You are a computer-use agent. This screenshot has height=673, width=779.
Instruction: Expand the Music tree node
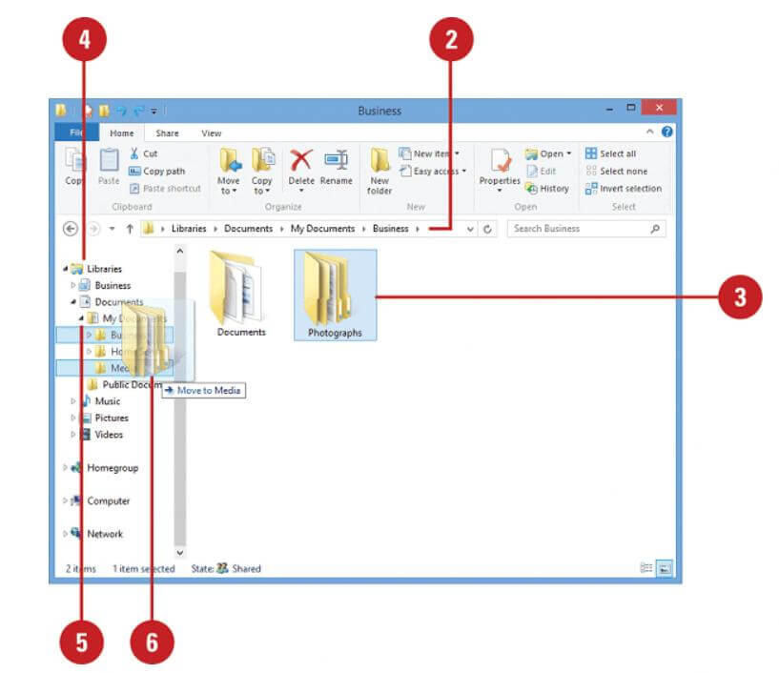[75, 401]
